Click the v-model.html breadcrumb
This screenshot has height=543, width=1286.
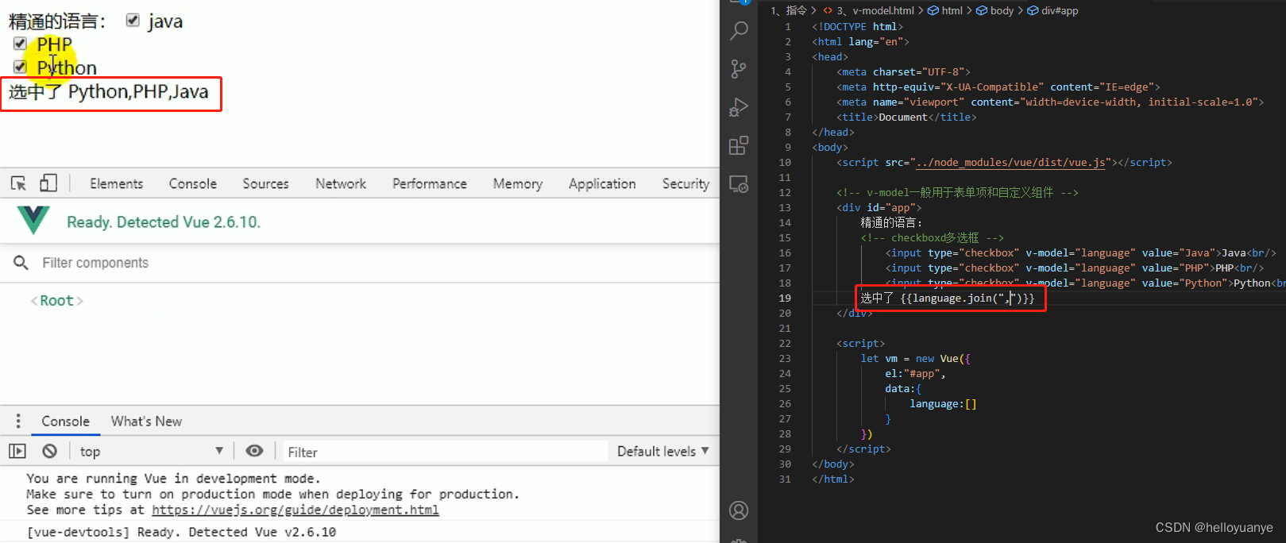[875, 10]
